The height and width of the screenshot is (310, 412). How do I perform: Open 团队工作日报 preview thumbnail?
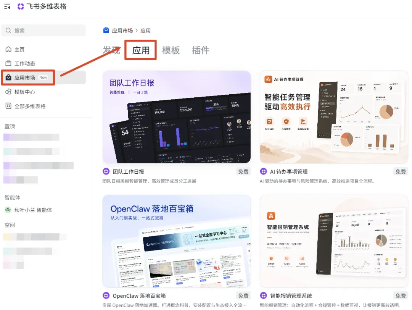[177, 117]
